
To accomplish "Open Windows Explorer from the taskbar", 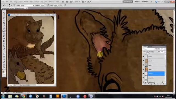I will click(x=10, y=96).
